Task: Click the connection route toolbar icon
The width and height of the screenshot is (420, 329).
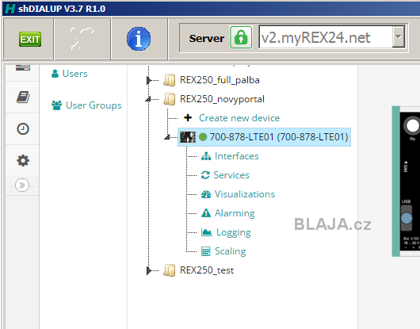Action: (82, 39)
